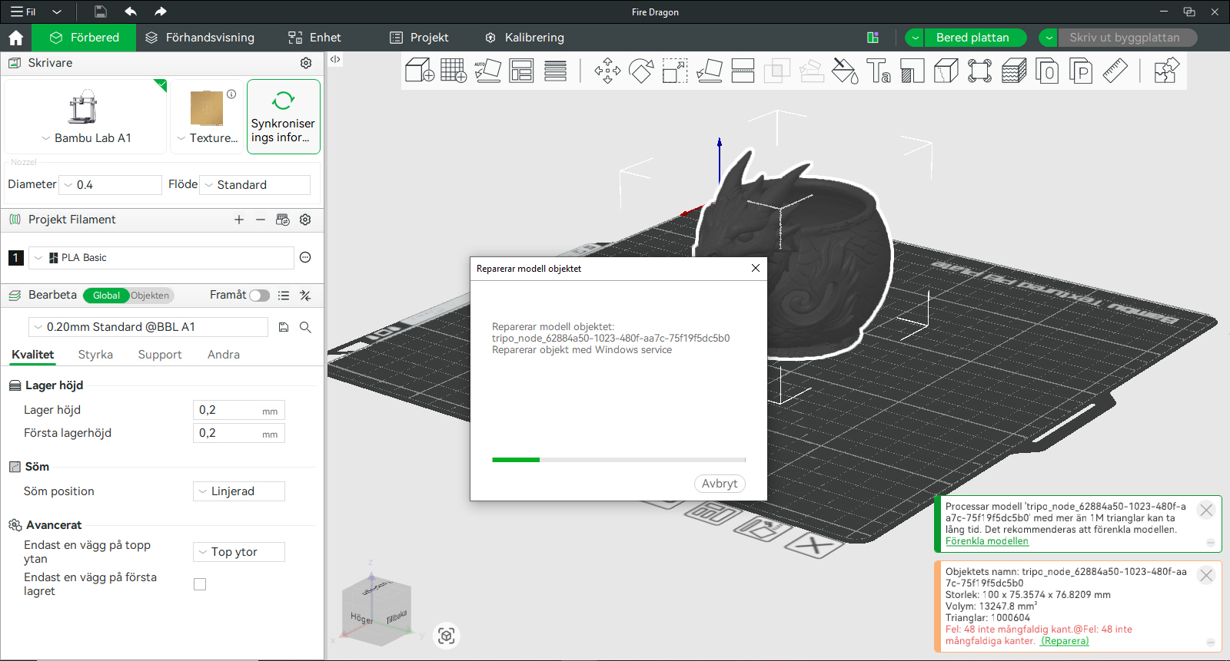The width and height of the screenshot is (1230, 661).
Task: Switch to the Projekt tab
Action: (419, 38)
